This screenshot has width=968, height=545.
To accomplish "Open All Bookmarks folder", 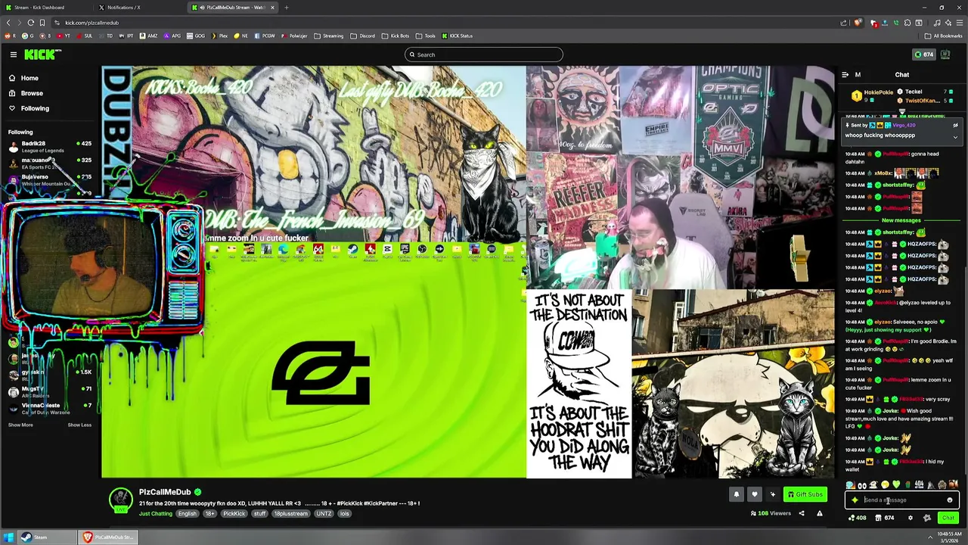I will (x=944, y=36).
